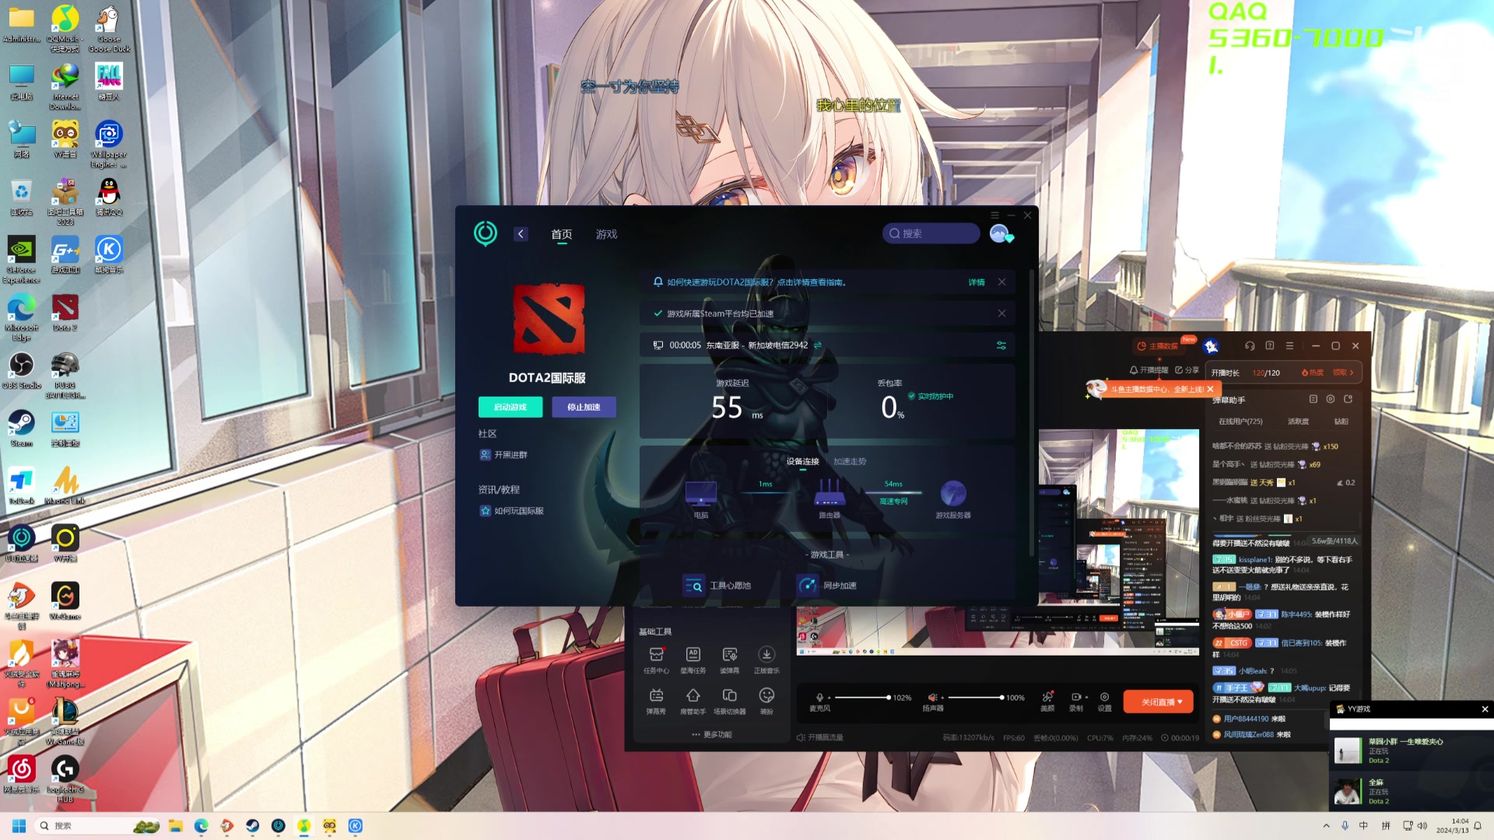Image resolution: width=1494 pixels, height=840 pixels.
Task: Toggle 开播赢流量 at the stream status bar
Action: click(x=820, y=737)
